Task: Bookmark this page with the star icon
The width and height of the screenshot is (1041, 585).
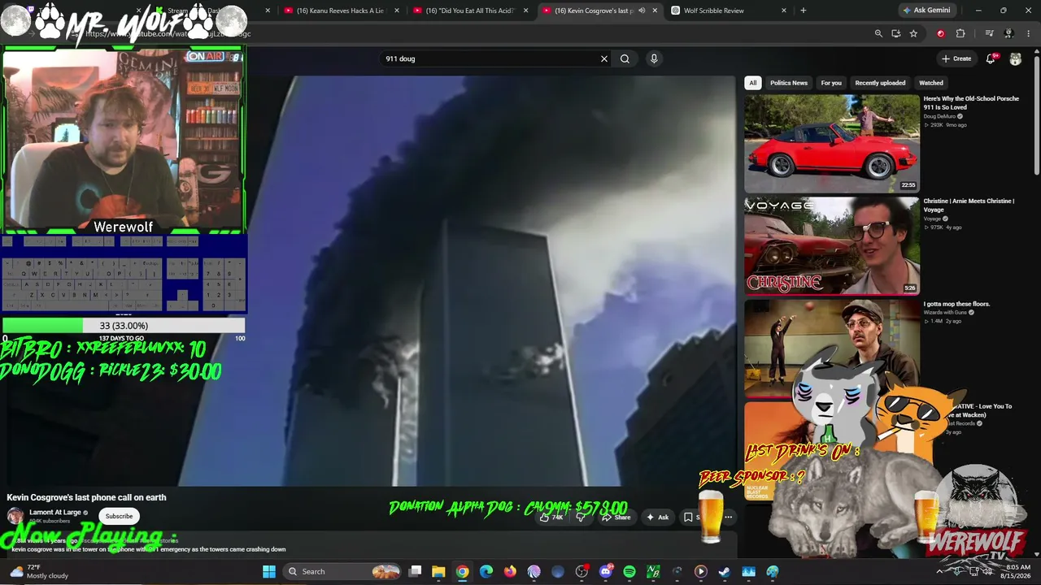Action: [x=913, y=33]
